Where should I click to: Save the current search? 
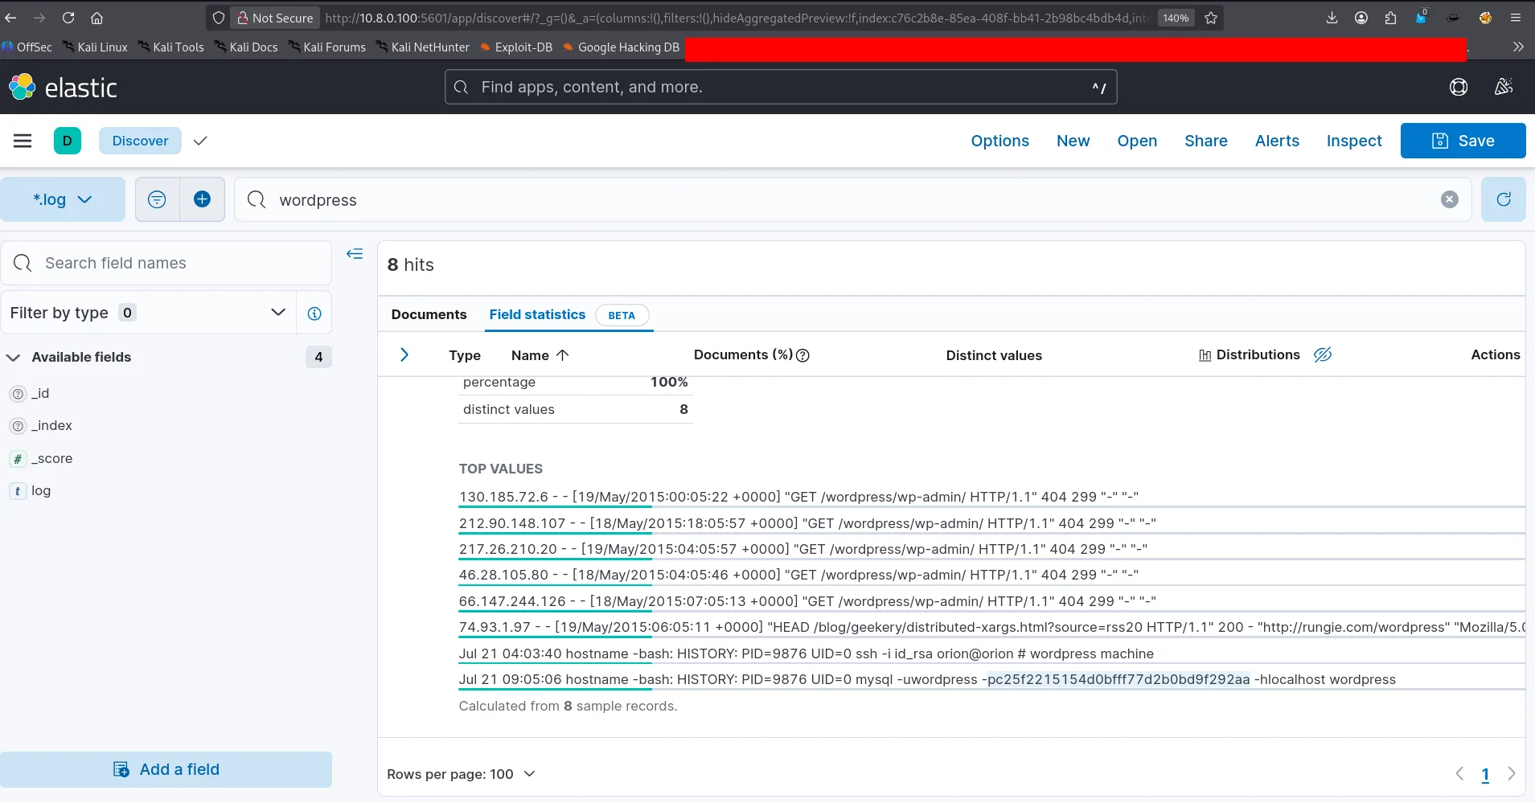point(1463,141)
